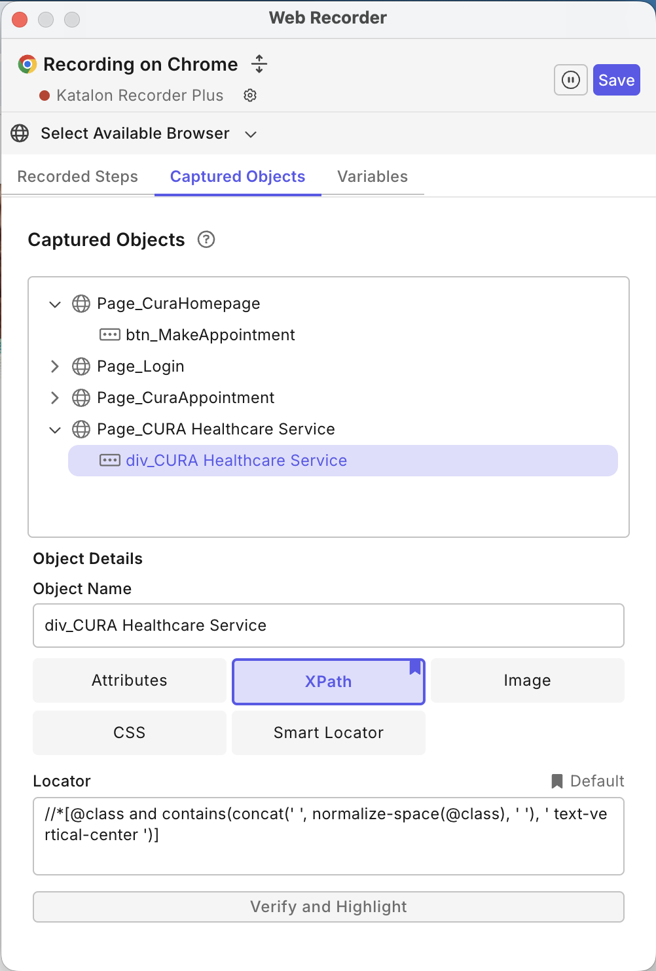The width and height of the screenshot is (656, 971).
Task: Collapse Page_CURA Healthcare Service node
Action: [55, 430]
